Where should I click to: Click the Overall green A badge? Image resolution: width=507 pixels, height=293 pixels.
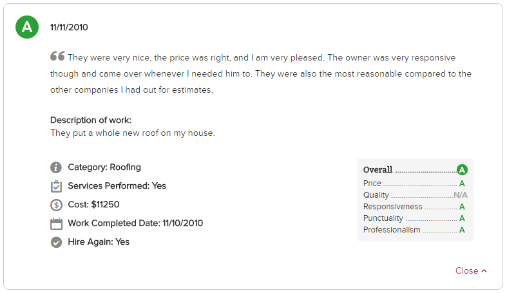462,170
